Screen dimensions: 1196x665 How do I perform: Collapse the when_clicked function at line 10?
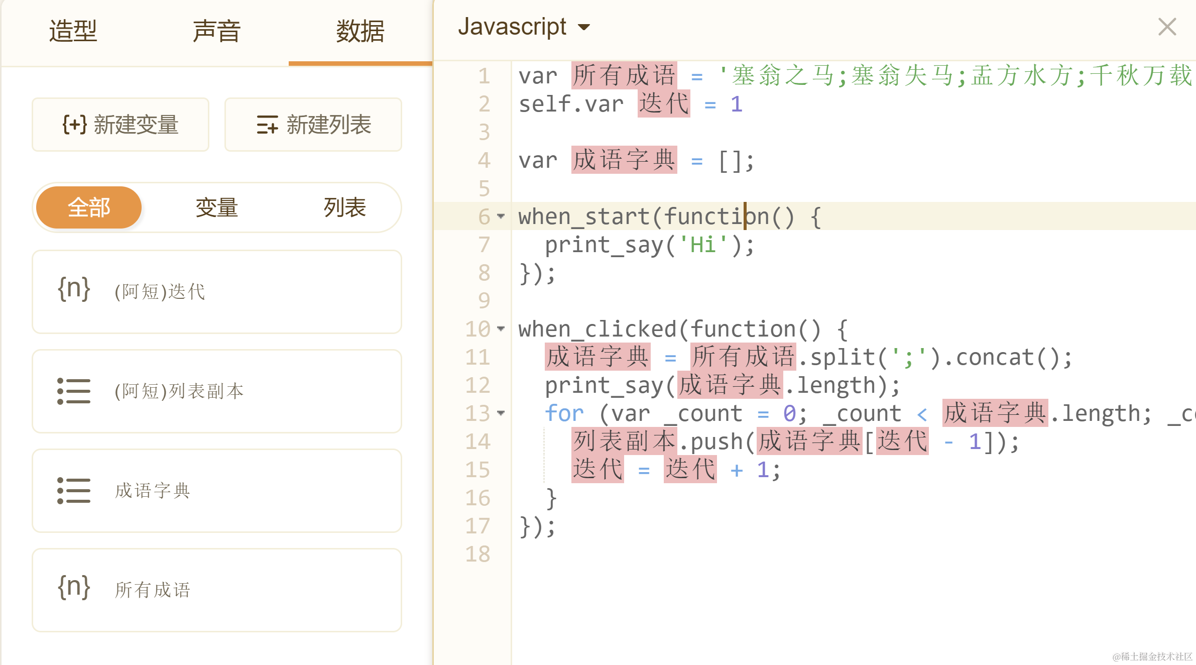[x=501, y=329]
